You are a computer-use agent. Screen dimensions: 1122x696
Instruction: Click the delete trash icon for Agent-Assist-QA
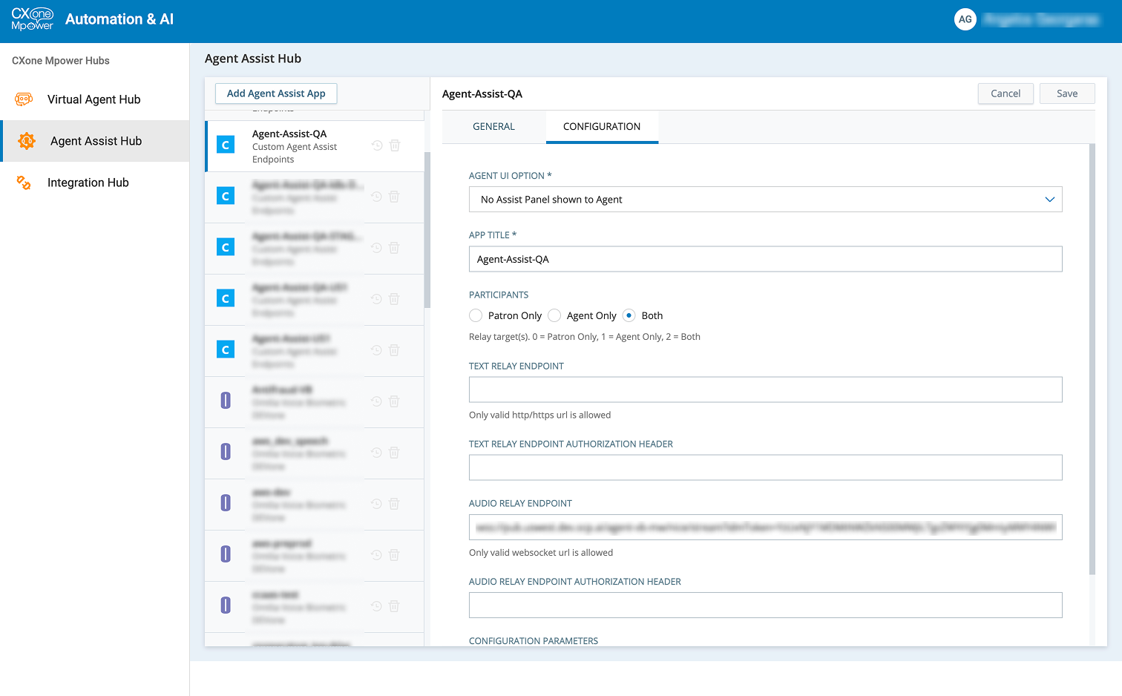click(395, 146)
